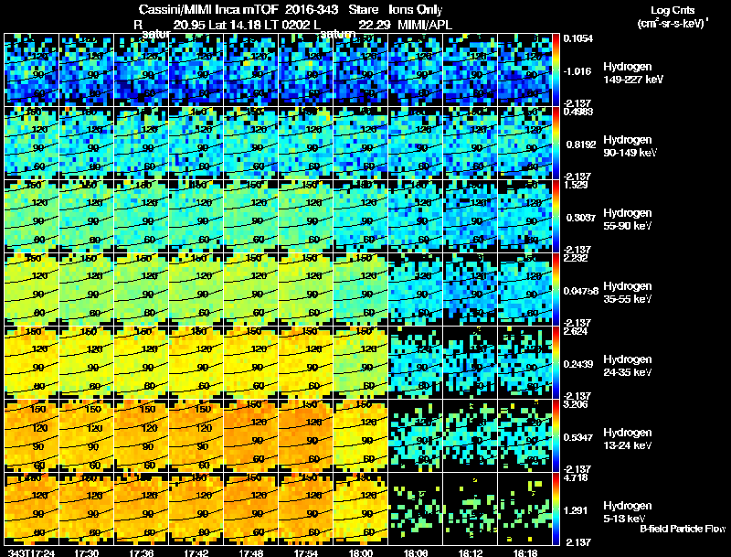
Task: Click the Hydrogen 149-227 keV row label
Action: [x=633, y=73]
